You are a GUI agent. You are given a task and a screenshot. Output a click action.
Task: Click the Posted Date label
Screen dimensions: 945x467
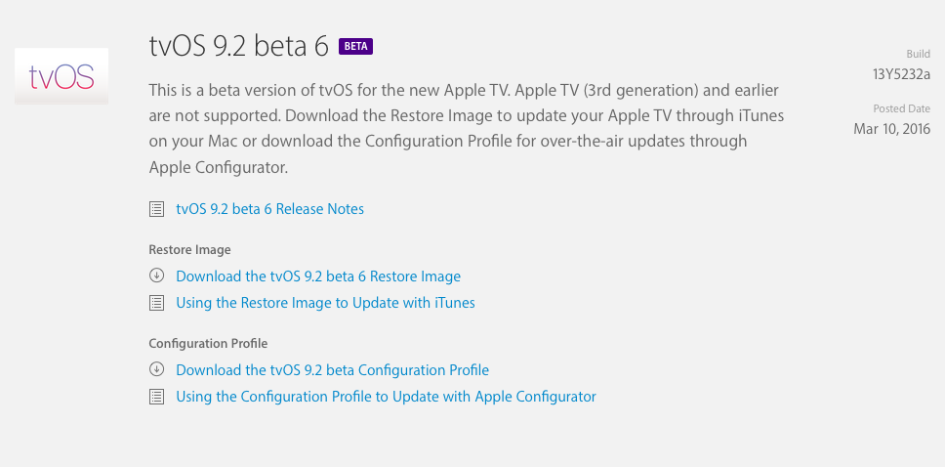(x=902, y=108)
